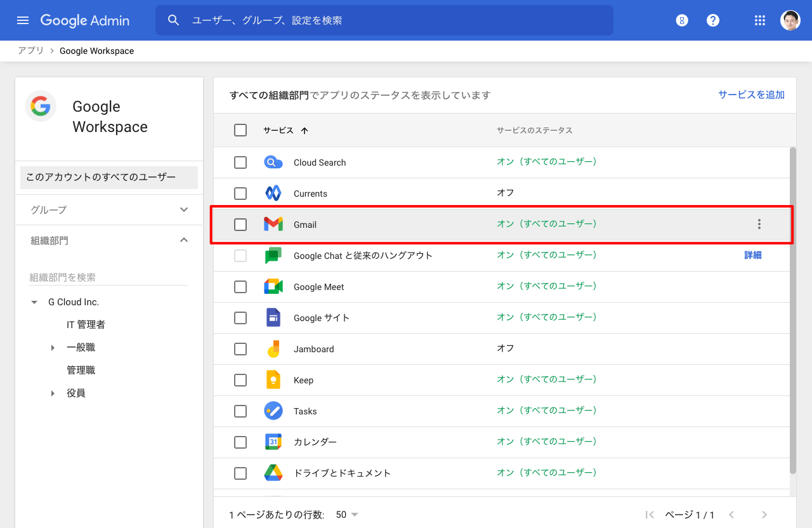Screen dimensions: 812x528
Task: Go to the previous page arrow
Action: click(x=731, y=515)
